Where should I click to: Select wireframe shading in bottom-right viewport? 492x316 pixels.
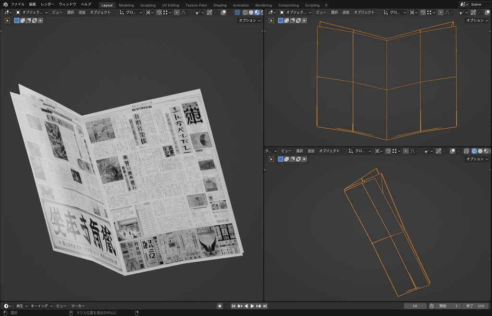[474, 151]
